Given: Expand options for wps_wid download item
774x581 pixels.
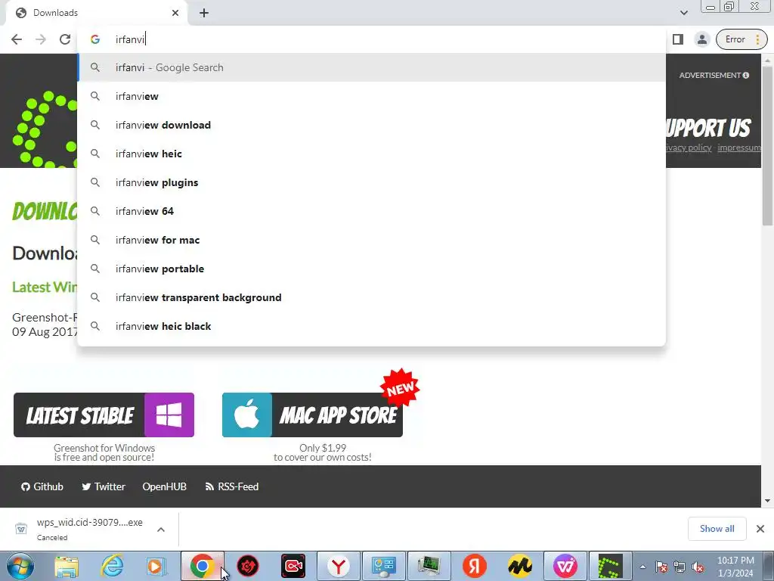Looking at the screenshot, I should coord(161,530).
